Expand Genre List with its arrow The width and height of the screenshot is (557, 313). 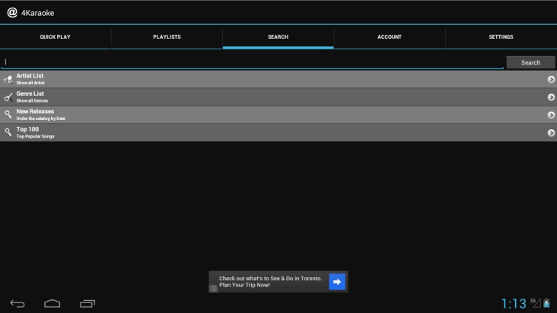(x=551, y=97)
